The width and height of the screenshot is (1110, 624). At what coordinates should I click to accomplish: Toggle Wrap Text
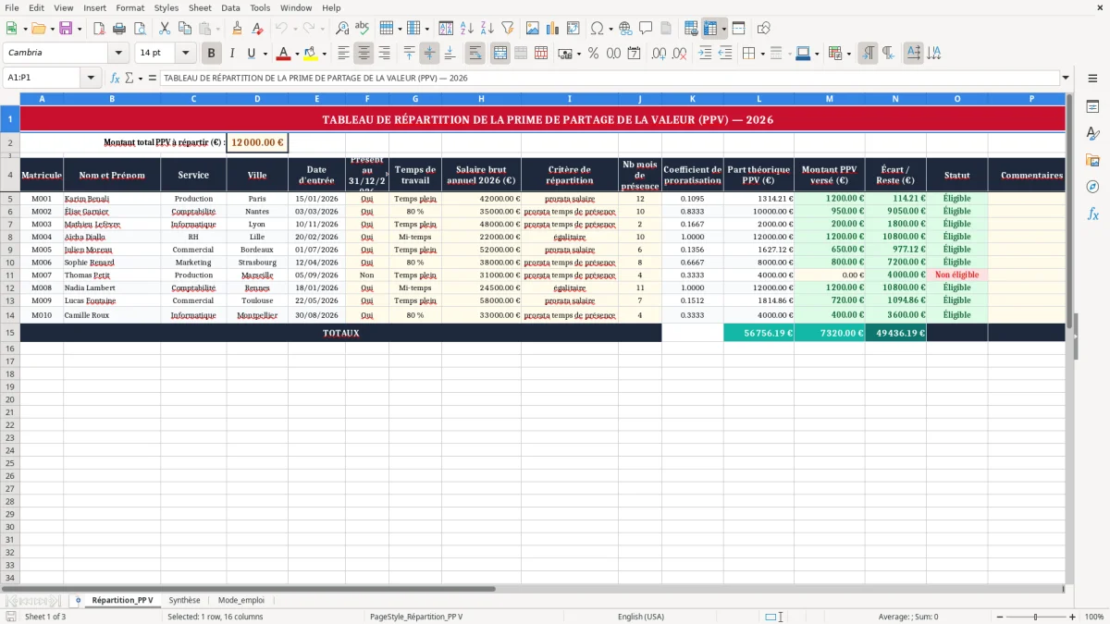pyautogui.click(x=475, y=54)
